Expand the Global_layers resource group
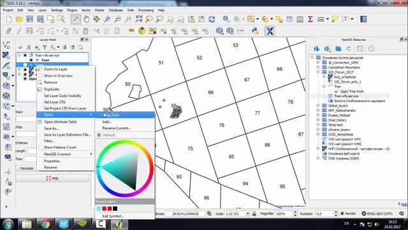 [x=318, y=105]
